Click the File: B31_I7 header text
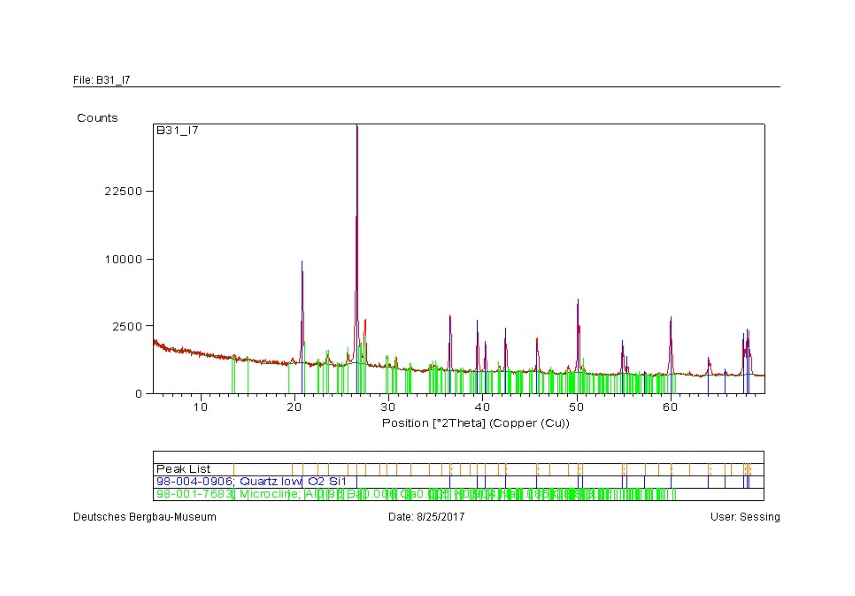Image resolution: width=855 pixels, height=596 pixels. click(101, 80)
